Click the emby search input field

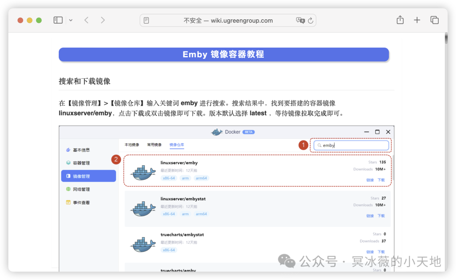[351, 145]
